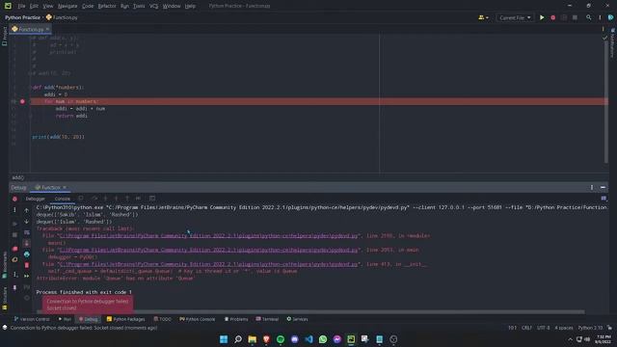Screen dimensions: 617x347
Task: Open the Python Console tool window
Action: 197,319
